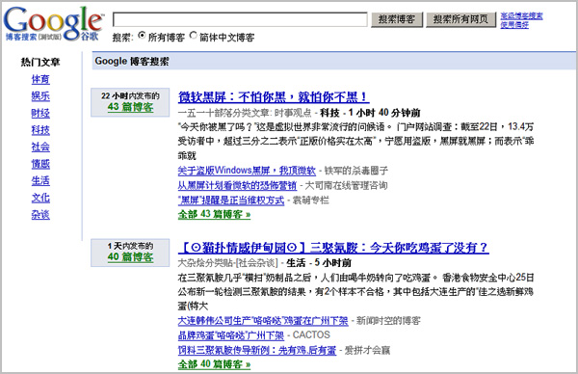Open the 杂谈 category
The width and height of the screenshot is (578, 374).
[40, 215]
